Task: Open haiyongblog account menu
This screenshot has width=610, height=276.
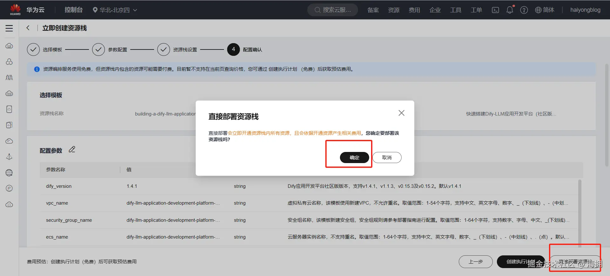Action: pos(585,10)
